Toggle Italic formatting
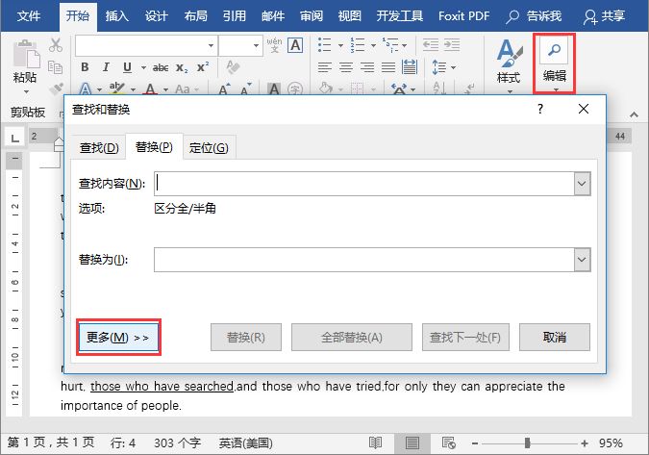Screen dimensions: 649x455 pos(105,67)
